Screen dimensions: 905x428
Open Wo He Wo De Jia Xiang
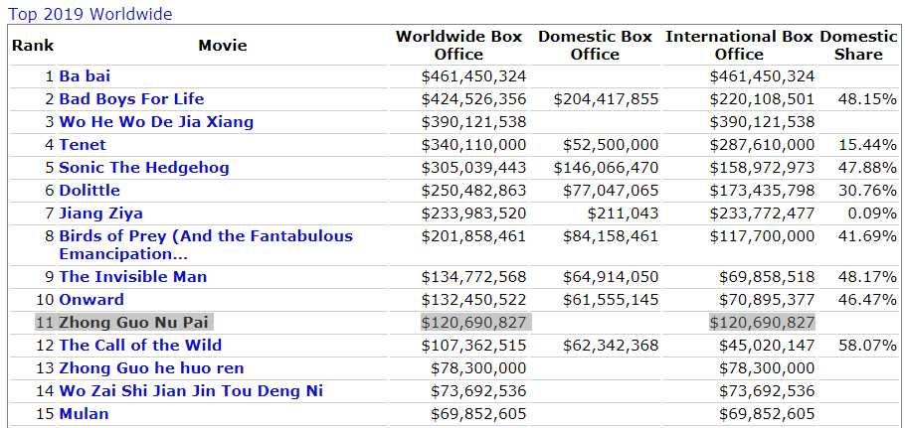[x=156, y=122]
